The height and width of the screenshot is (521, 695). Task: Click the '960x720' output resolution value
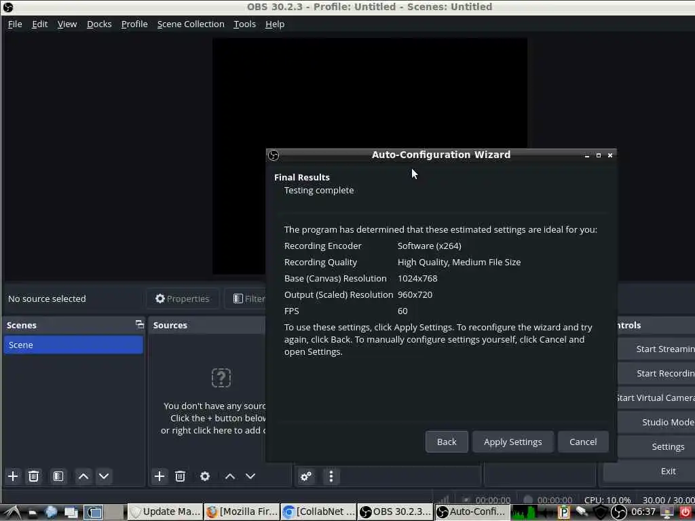415,295
